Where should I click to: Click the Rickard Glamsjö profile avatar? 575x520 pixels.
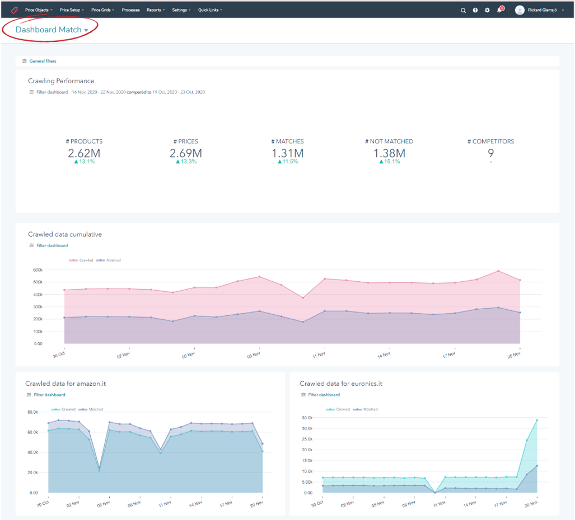coord(520,10)
